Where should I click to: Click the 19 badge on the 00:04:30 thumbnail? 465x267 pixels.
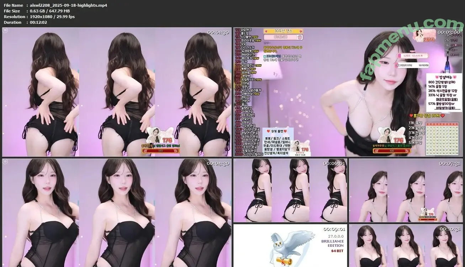coord(5,162)
